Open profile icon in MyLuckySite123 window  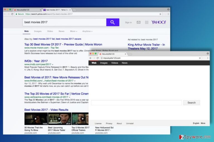(x=208, y=54)
